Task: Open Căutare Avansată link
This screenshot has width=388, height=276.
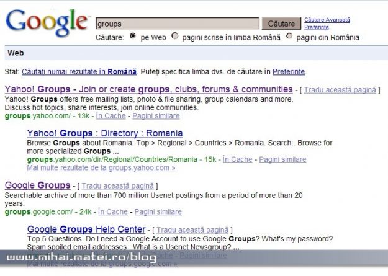Action: click(327, 20)
